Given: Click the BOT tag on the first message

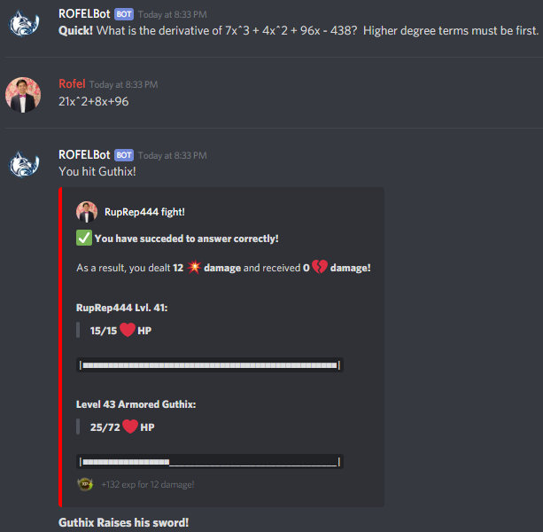Looking at the screenshot, I should (x=124, y=14).
